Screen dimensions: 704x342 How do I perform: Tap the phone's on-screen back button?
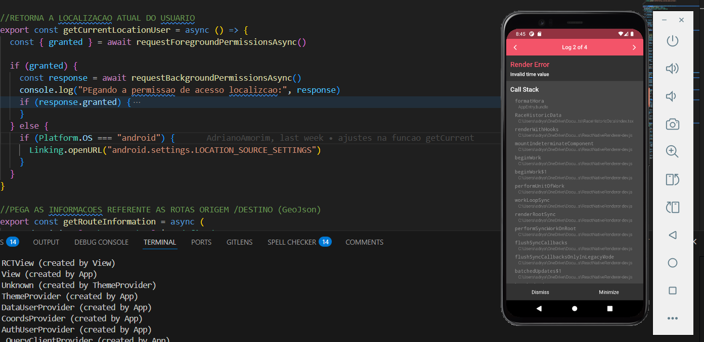click(x=539, y=308)
